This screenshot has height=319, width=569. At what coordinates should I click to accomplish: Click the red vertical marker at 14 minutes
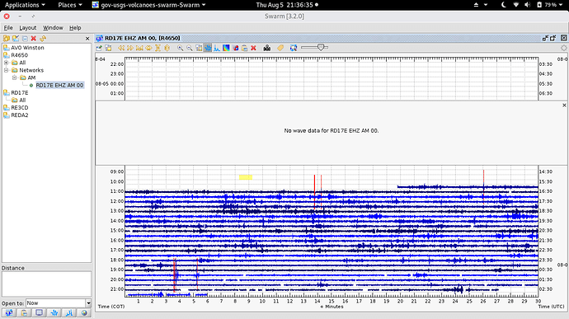click(x=315, y=191)
